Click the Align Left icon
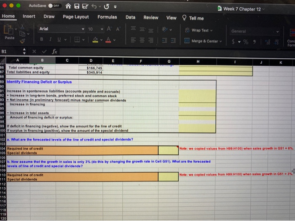Screen dimensions: 295x221 (133, 40)
